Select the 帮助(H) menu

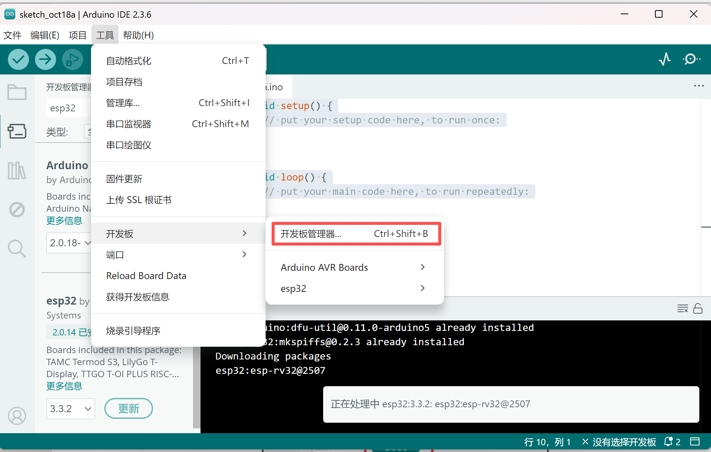pyautogui.click(x=138, y=35)
